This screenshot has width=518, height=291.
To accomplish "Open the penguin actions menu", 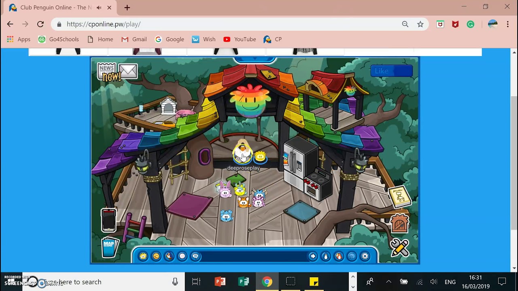I will point(169,256).
